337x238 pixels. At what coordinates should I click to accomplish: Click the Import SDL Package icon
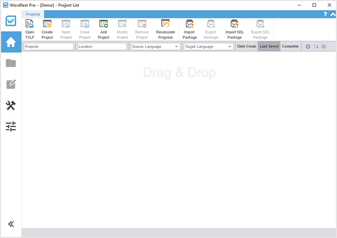pyautogui.click(x=234, y=24)
